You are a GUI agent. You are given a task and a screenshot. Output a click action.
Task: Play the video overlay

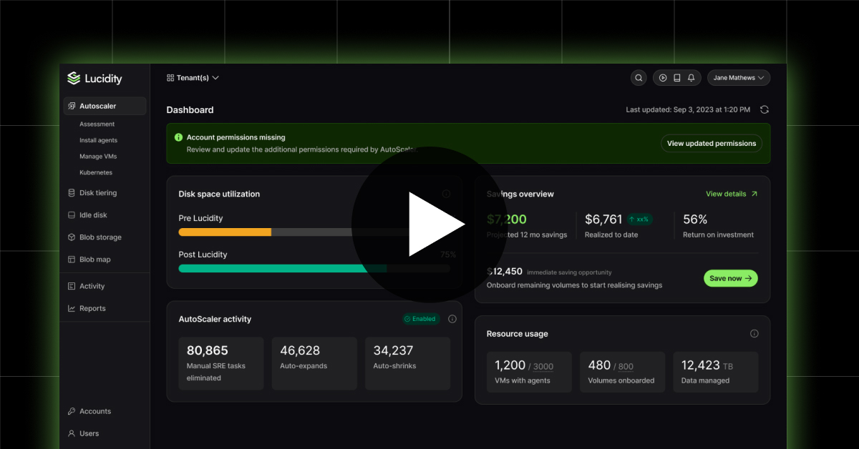(x=429, y=224)
